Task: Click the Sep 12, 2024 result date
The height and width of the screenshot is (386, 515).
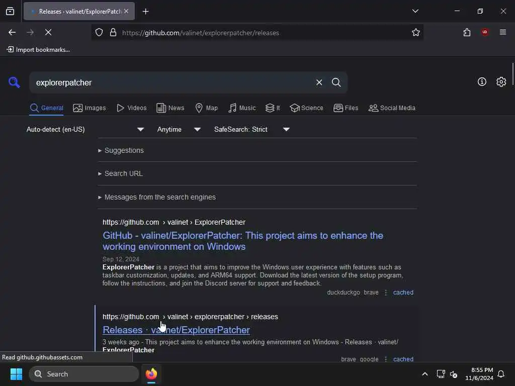Action: (121, 259)
